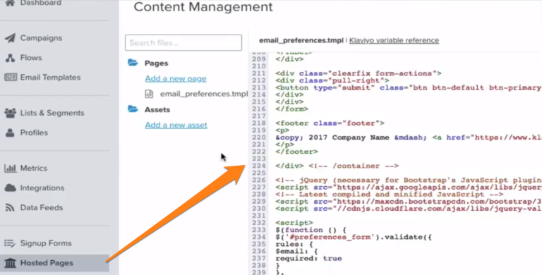
Task: Focus the Search files input
Action: (183, 43)
